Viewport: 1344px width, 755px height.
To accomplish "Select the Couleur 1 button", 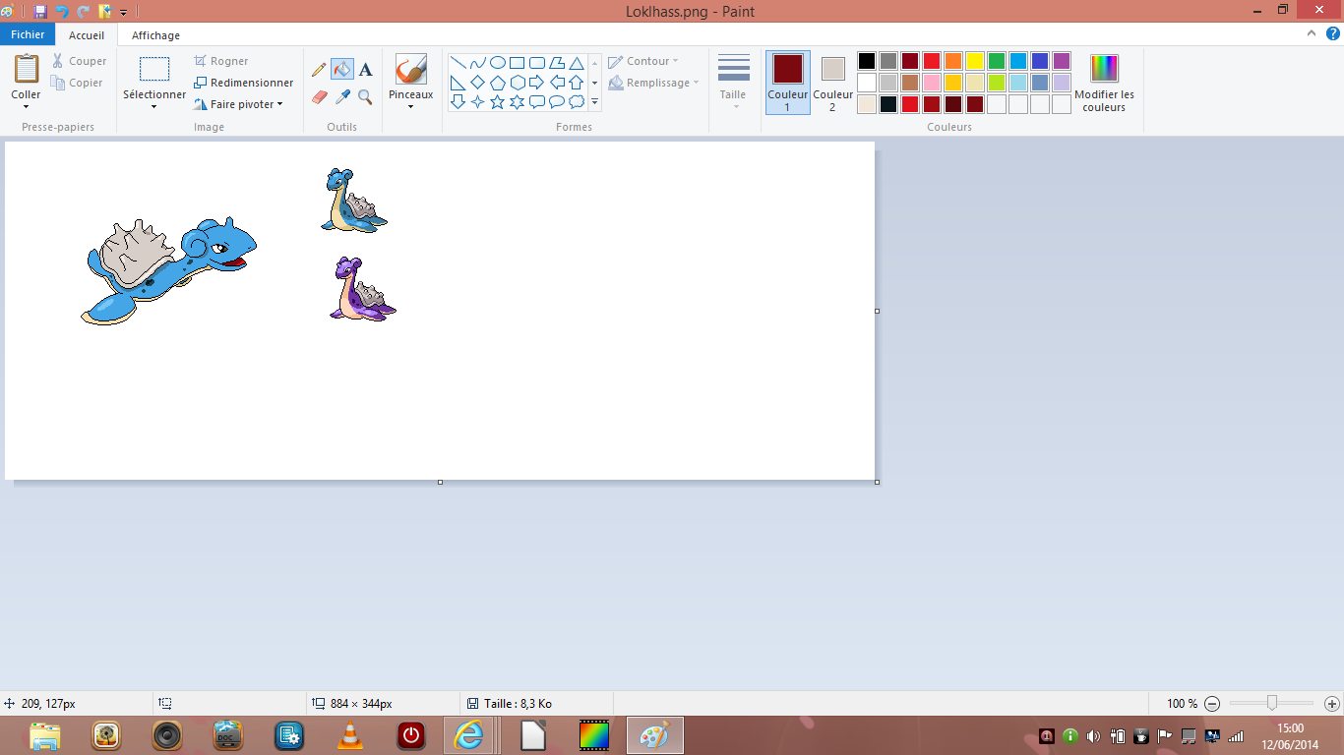I will click(788, 83).
